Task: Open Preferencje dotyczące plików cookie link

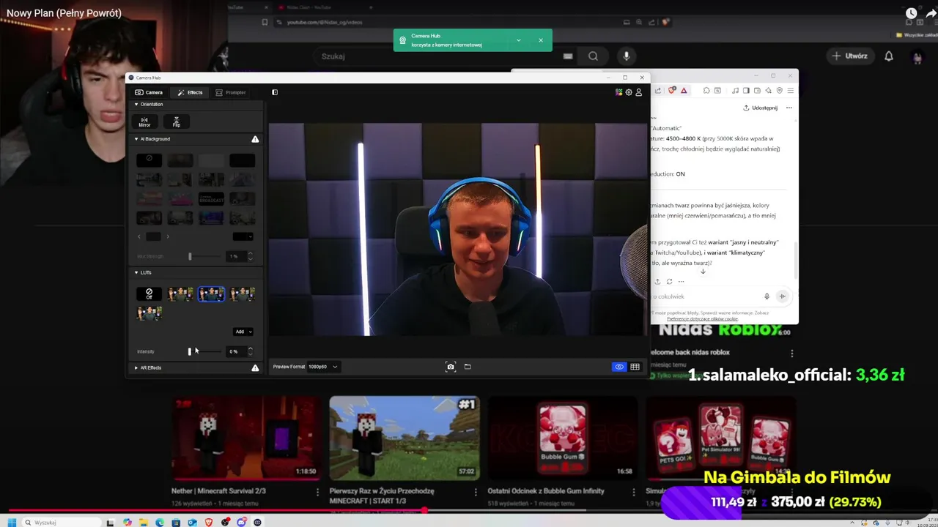Action: point(702,319)
